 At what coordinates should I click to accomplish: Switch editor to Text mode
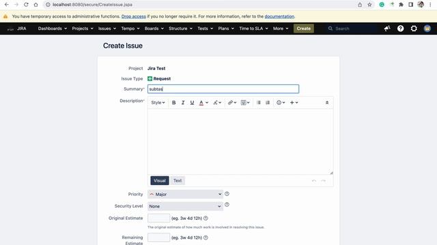tap(178, 180)
